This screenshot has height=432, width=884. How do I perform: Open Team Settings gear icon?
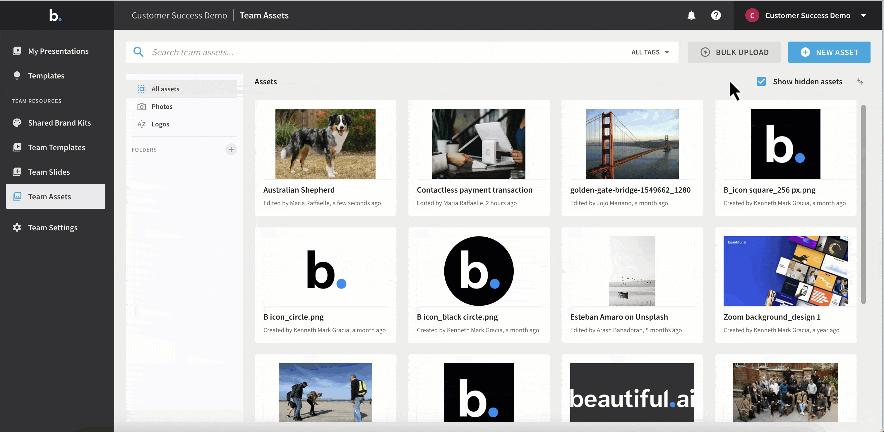point(17,227)
